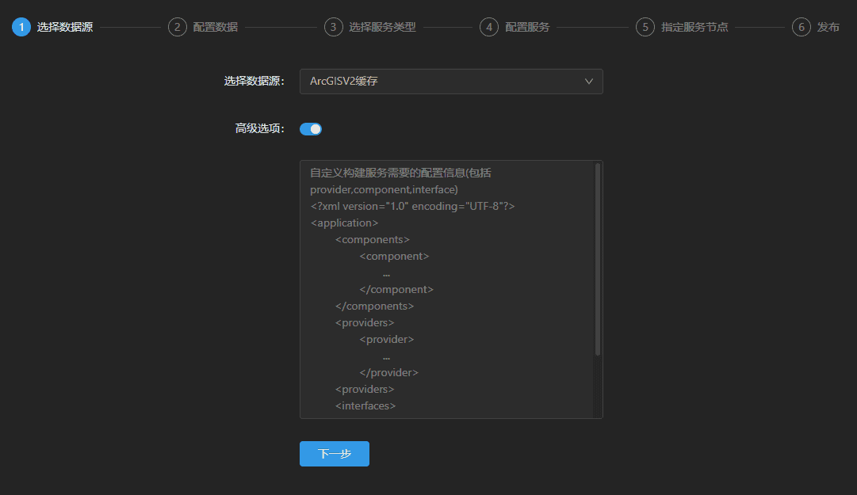Switch to the 指定服务节点 step label
857x495 pixels.
click(694, 27)
